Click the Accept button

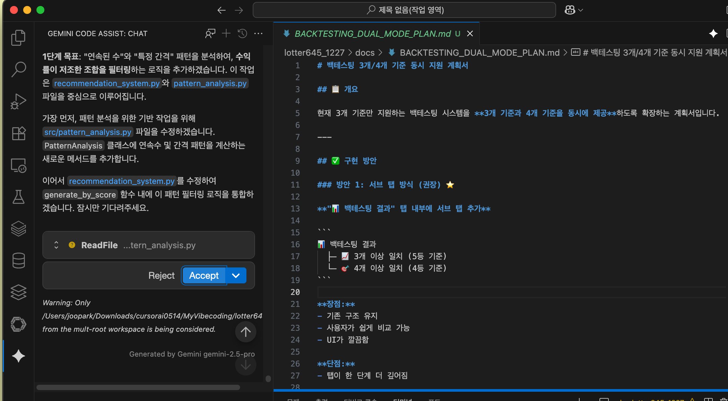(x=204, y=275)
